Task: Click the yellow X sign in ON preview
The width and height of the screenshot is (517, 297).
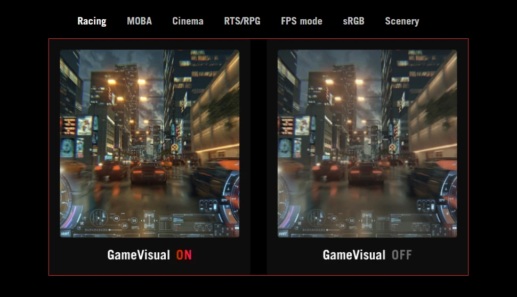Action: 174,147
